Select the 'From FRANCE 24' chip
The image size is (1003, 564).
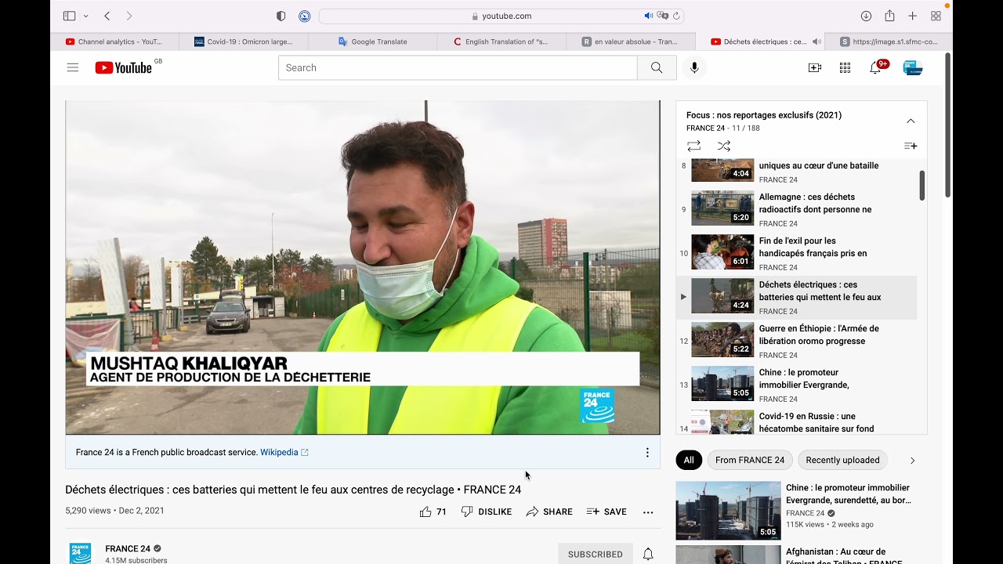pyautogui.click(x=750, y=460)
